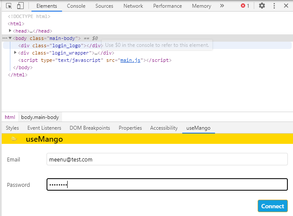Open the Accessibility pane tab
This screenshot has height=216, width=293.
[164, 128]
